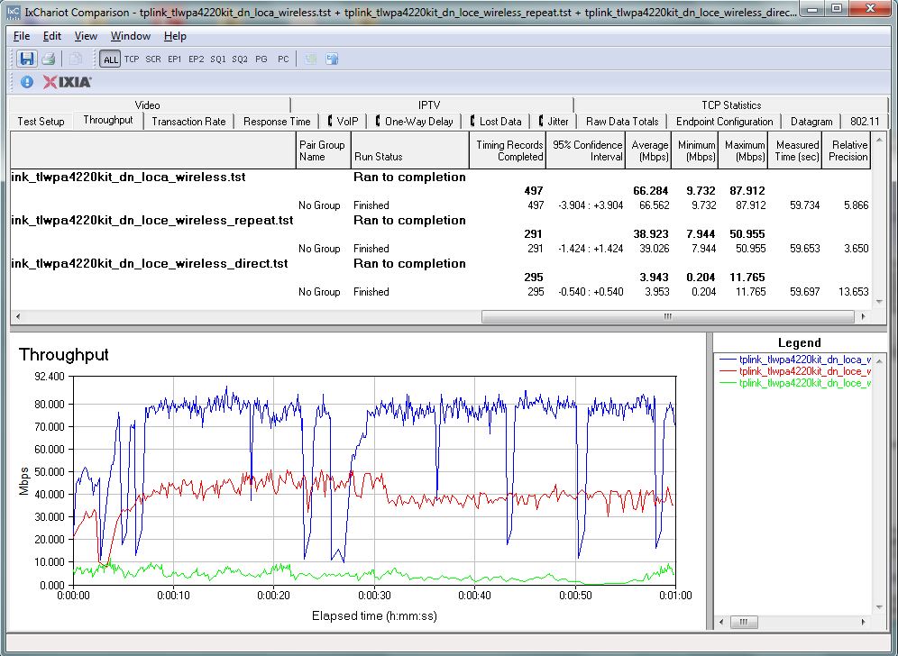The width and height of the screenshot is (898, 656).
Task: Toggle the SQ2 filter button
Action: (x=240, y=59)
